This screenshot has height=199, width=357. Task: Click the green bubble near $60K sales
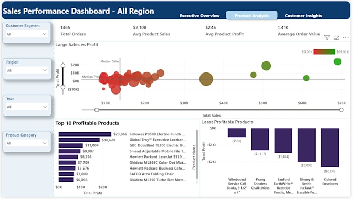tap(307, 78)
